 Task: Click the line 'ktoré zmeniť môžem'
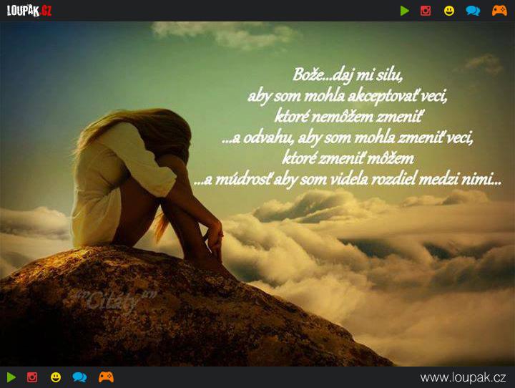click(x=348, y=158)
